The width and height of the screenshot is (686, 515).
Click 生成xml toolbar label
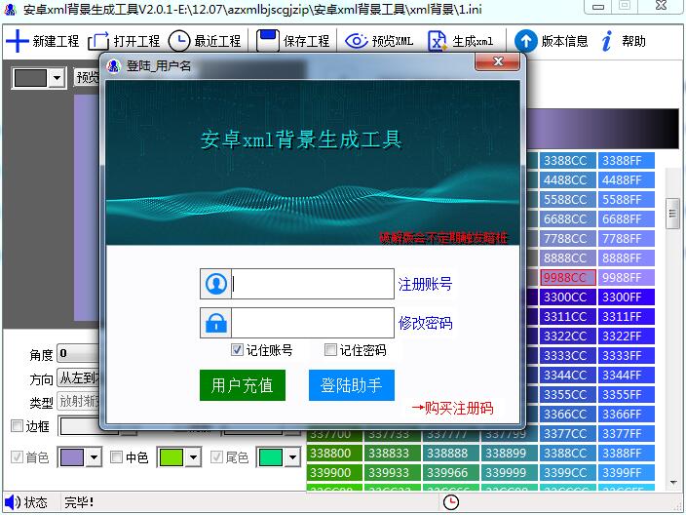[x=473, y=41]
